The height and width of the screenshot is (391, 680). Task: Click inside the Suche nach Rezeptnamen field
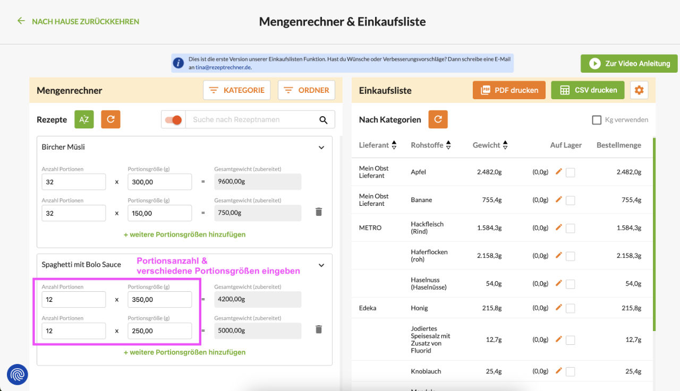(x=250, y=119)
